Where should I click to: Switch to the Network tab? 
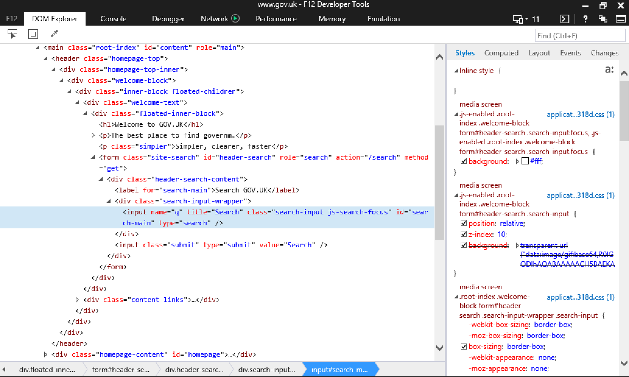click(215, 19)
